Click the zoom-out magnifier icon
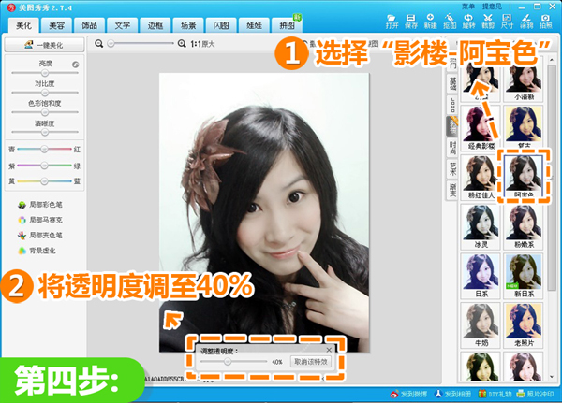Screen dimensions: 562x403 click(99, 44)
